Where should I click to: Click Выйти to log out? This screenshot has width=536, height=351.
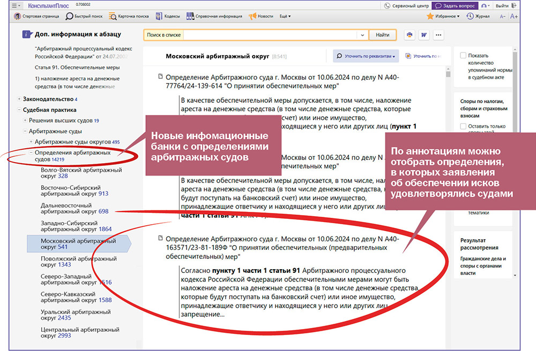pos(506,5)
